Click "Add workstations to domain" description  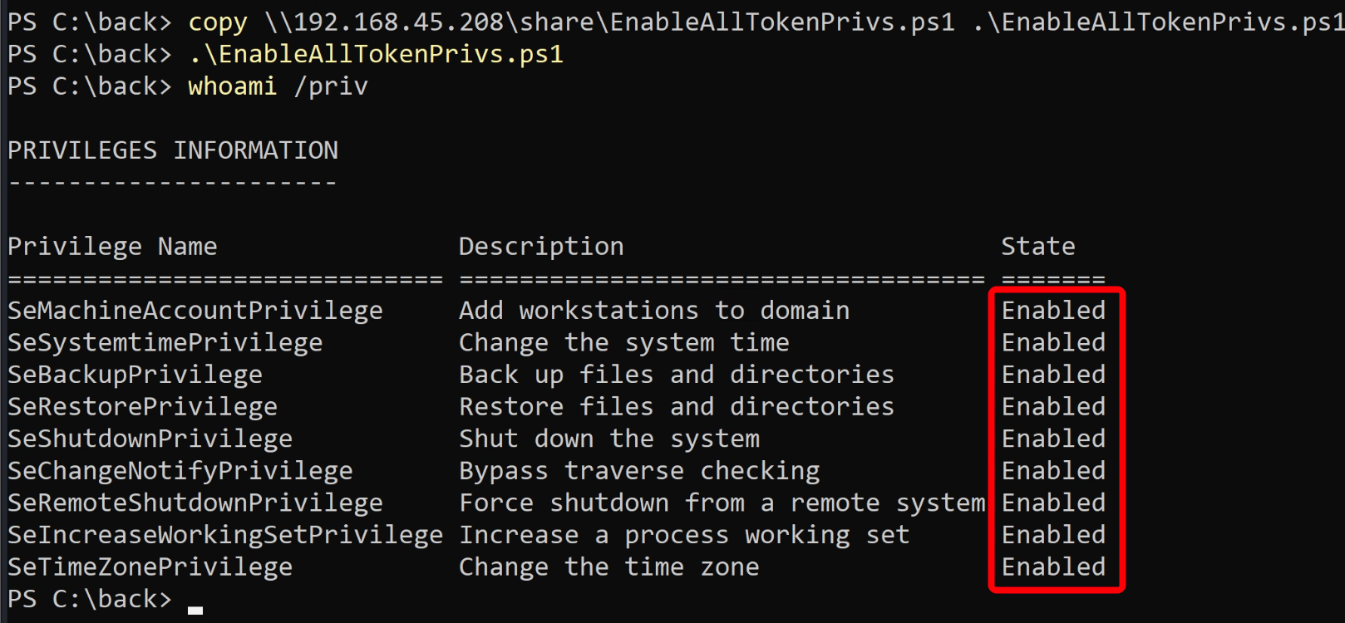pos(654,311)
